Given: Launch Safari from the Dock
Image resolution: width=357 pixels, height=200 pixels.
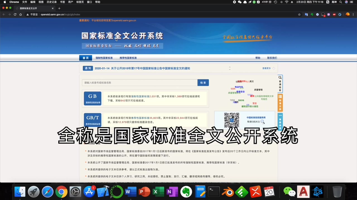Looking at the screenshot, I should (48, 192).
